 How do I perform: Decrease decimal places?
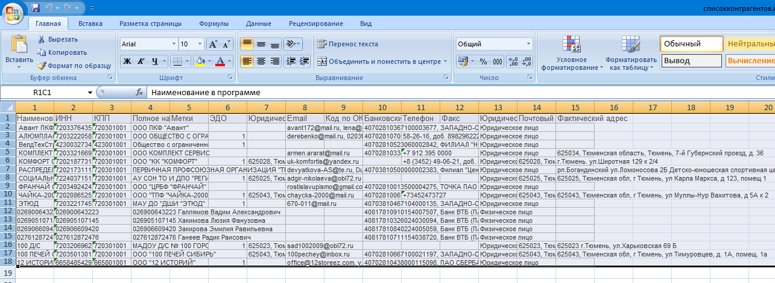[527, 61]
